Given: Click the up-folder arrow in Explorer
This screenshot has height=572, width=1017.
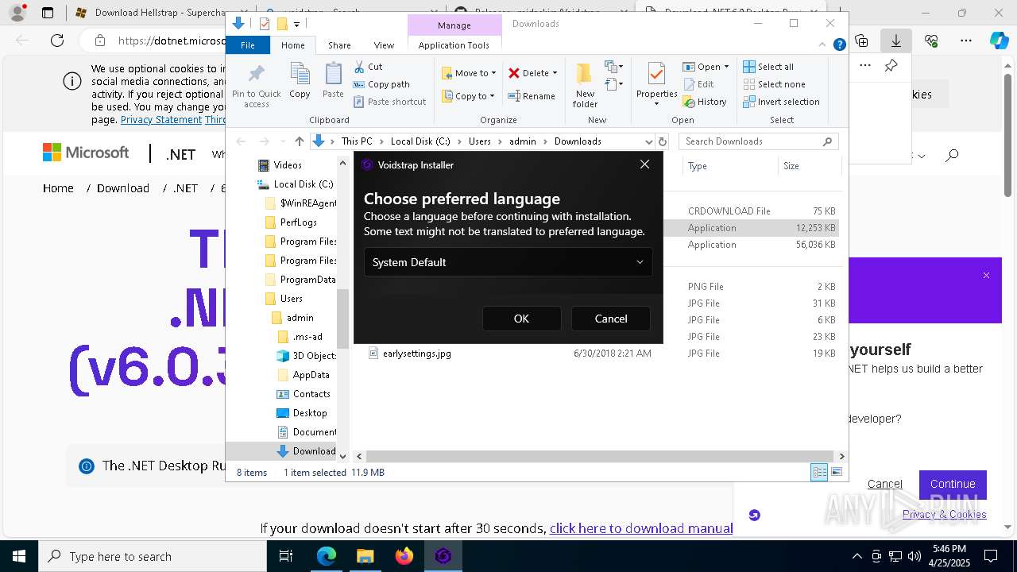Looking at the screenshot, I should pos(299,141).
